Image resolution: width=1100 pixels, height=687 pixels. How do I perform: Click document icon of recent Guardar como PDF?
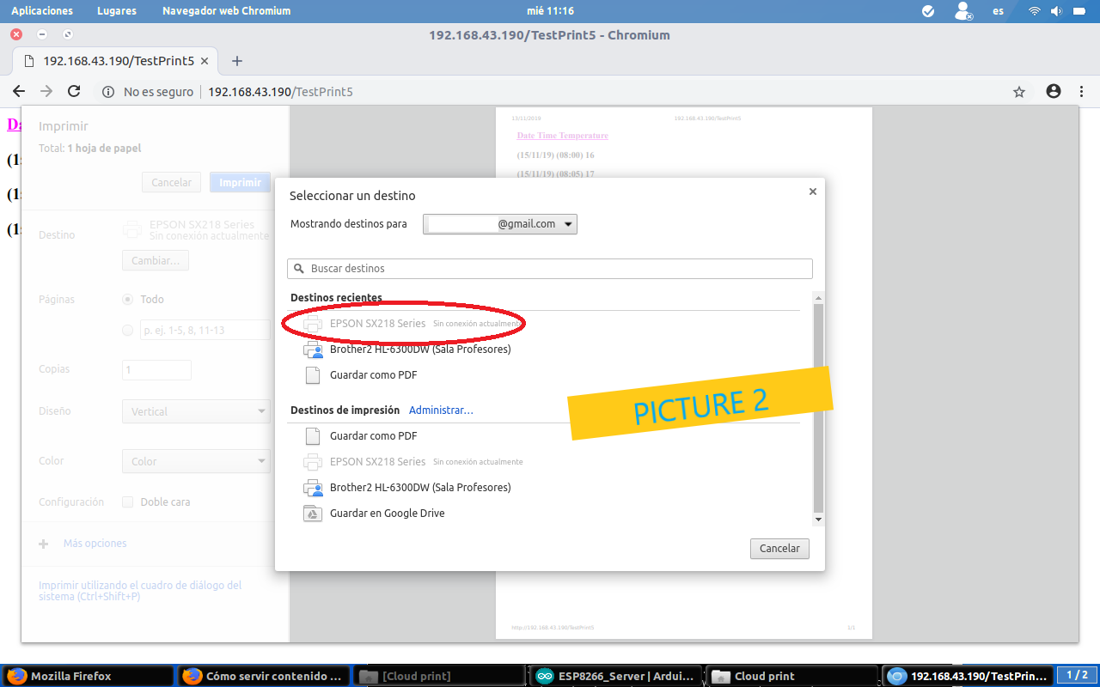tap(313, 375)
